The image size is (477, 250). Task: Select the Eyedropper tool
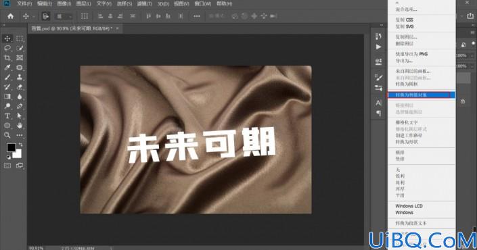pyautogui.click(x=7, y=68)
